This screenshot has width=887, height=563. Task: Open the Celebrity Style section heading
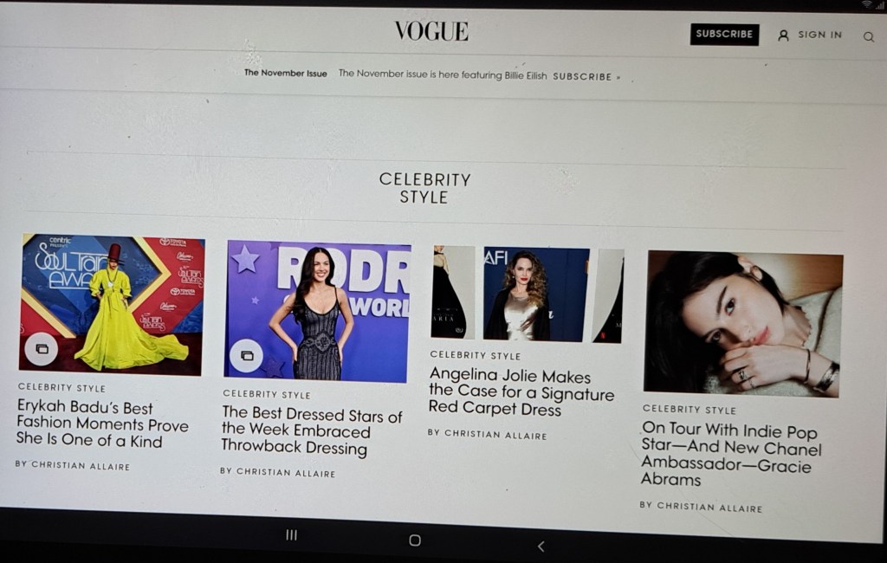pos(424,189)
